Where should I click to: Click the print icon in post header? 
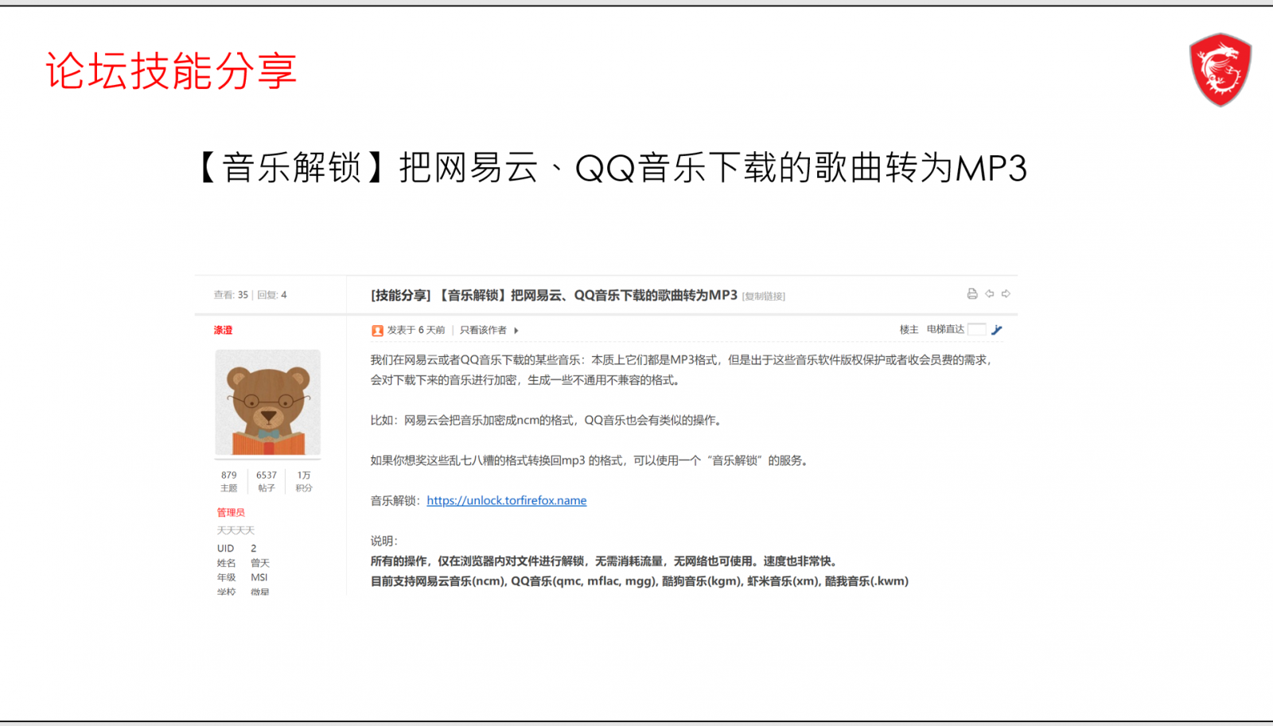pyautogui.click(x=971, y=293)
